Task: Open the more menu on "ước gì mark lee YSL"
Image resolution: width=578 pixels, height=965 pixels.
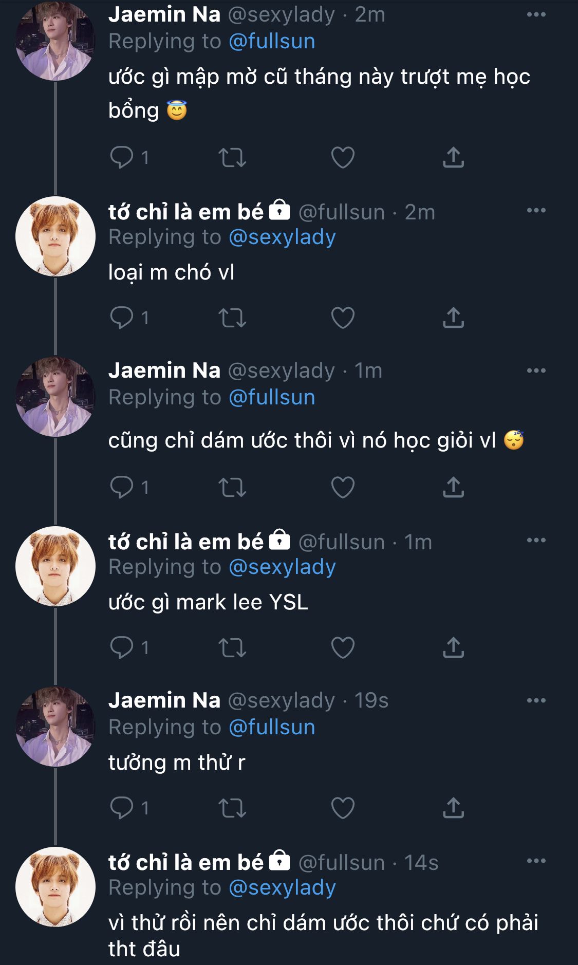Action: pos(536,540)
